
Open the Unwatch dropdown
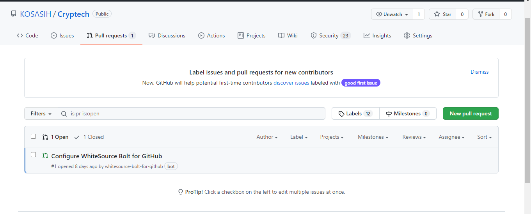click(392, 14)
